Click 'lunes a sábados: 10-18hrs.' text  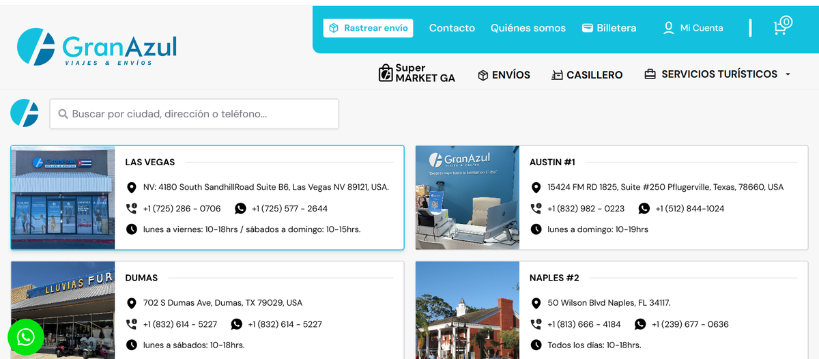click(x=194, y=345)
